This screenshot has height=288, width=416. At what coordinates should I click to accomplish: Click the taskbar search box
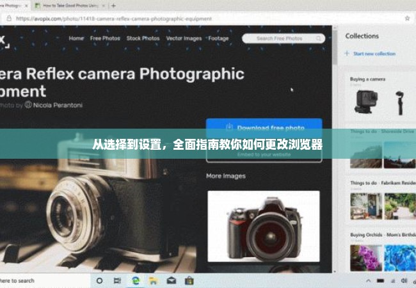[x=45, y=280]
